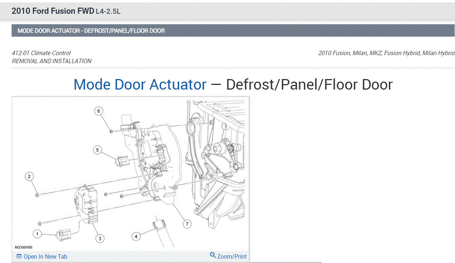Click the new-tab icon beside Open In New Tab
This screenshot has width=455, height=263.
pyautogui.click(x=19, y=256)
